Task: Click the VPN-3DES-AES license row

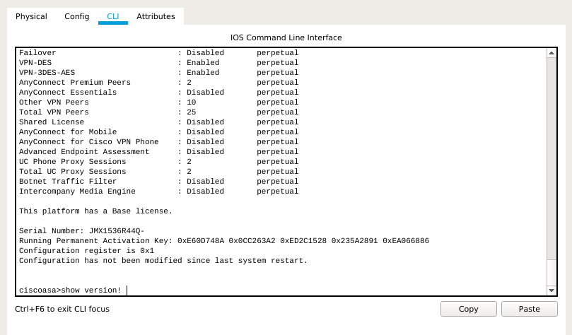Action: pos(158,73)
